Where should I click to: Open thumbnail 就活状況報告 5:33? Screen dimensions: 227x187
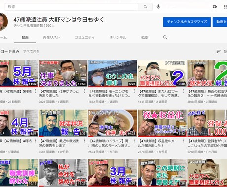pyautogui.click(x=63, y=123)
